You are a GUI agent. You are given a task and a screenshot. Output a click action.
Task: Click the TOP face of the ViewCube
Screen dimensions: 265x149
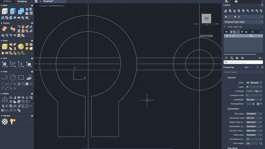206,18
